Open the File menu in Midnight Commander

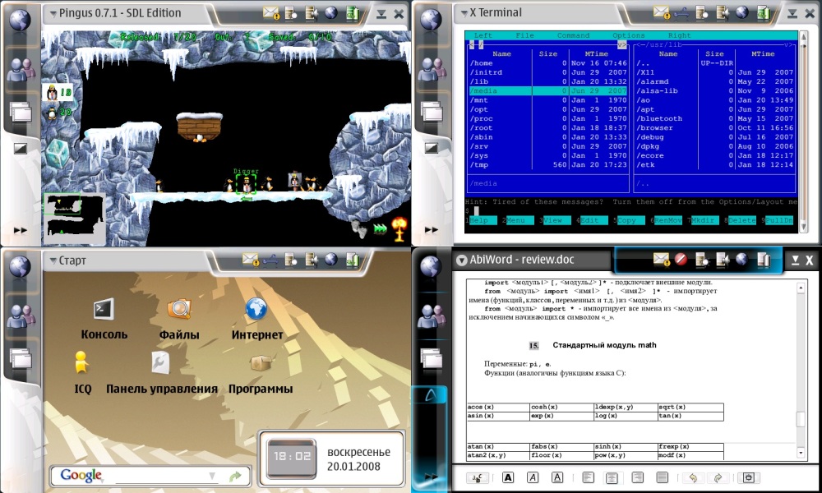[x=524, y=35]
